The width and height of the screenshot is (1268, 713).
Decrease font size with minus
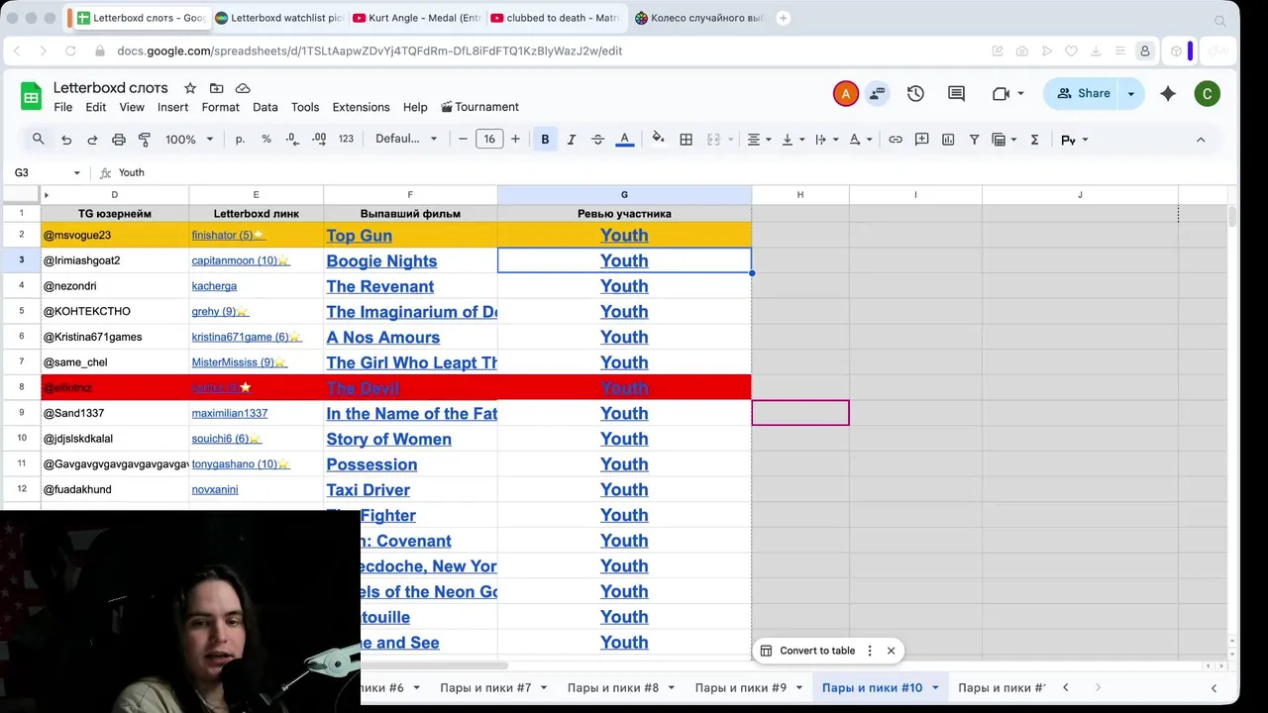click(463, 140)
